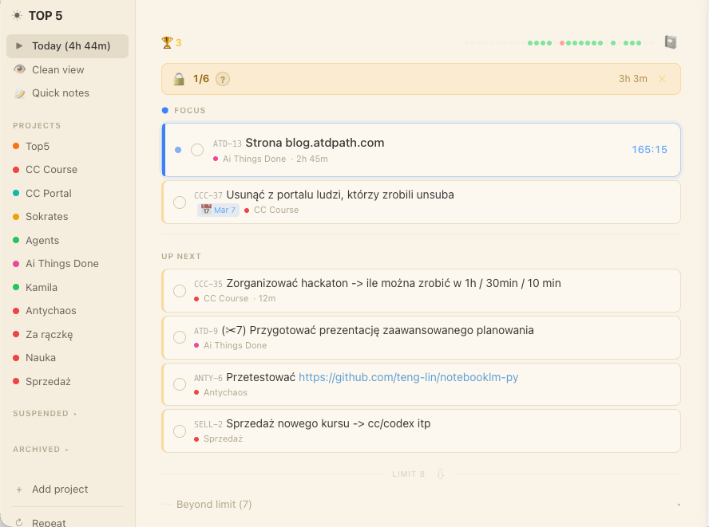
Task: Open the journal book icon at top right
Action: tap(671, 42)
